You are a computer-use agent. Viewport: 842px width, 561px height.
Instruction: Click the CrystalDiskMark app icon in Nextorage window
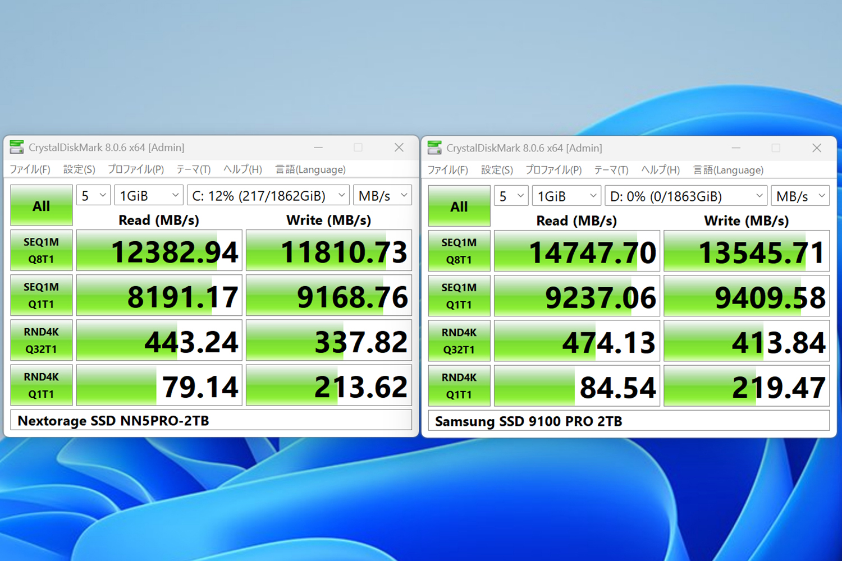[x=17, y=148]
